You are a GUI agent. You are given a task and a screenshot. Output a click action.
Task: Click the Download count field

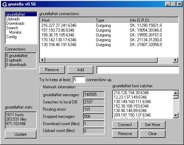(x=94, y=124)
